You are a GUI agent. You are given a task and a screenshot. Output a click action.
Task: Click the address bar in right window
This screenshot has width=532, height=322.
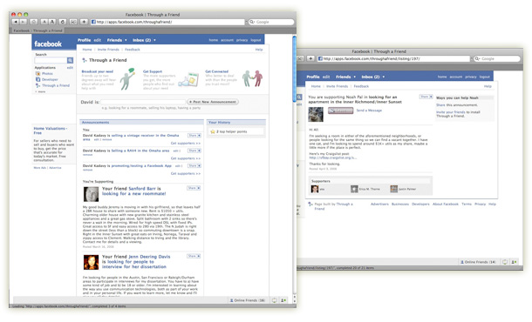pos(393,58)
